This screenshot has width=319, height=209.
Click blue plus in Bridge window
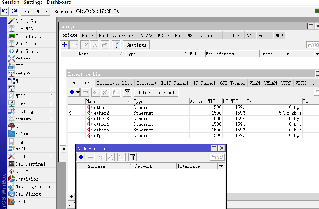click(65, 45)
